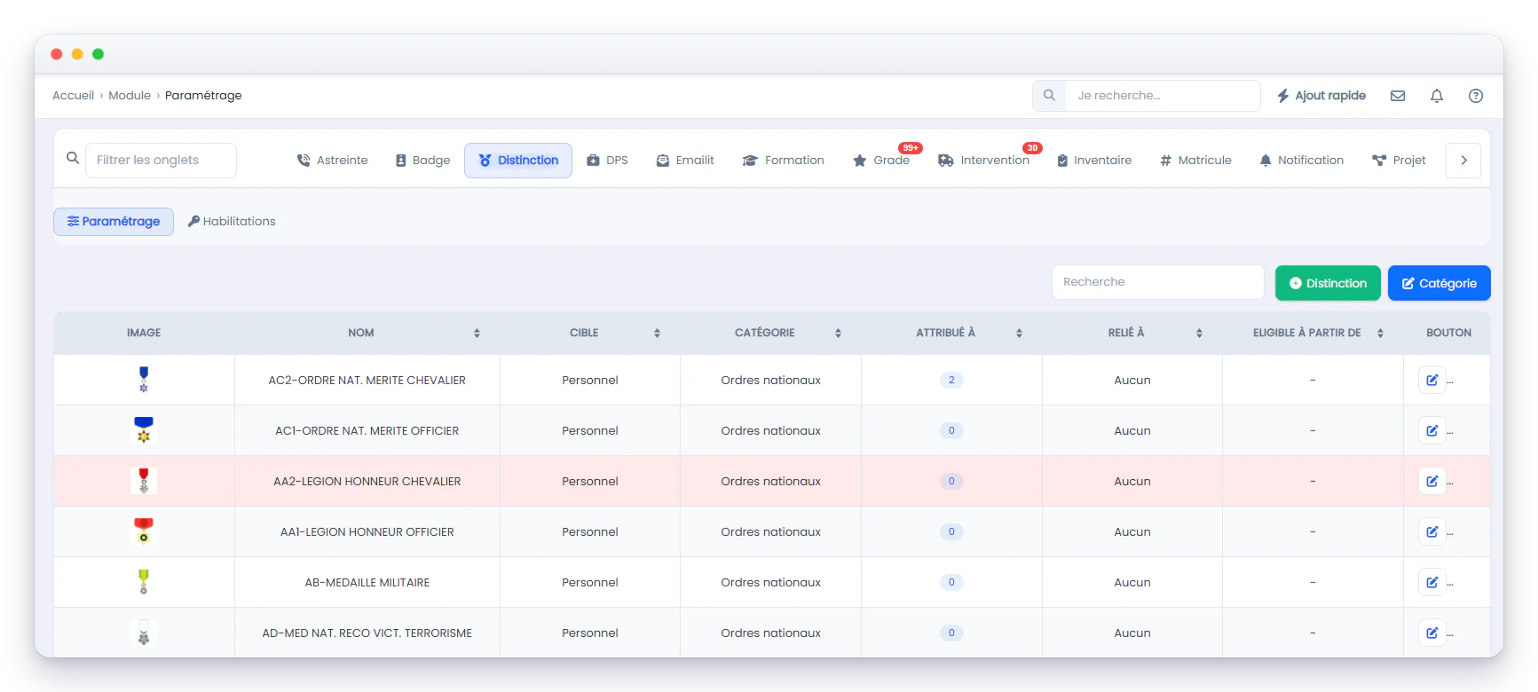Open the Badge tab
This screenshot has width=1538, height=692.
pos(422,161)
